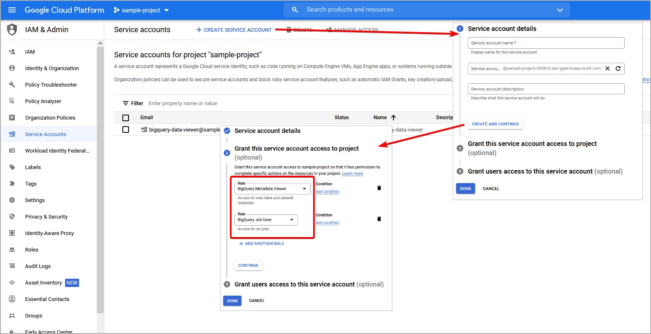
Task: Click the IAM & Admin shield icon
Action: 12,30
